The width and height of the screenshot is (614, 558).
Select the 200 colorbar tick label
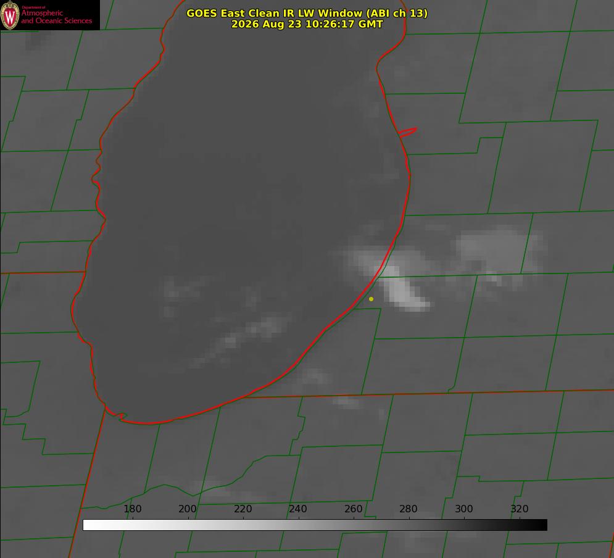point(188,509)
